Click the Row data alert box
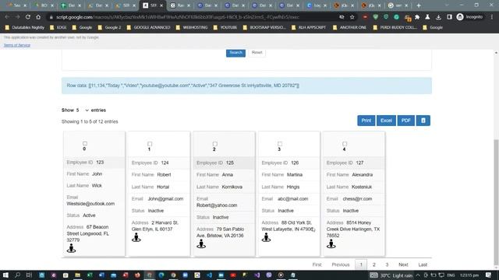The image size is (499, 280). [x=246, y=86]
